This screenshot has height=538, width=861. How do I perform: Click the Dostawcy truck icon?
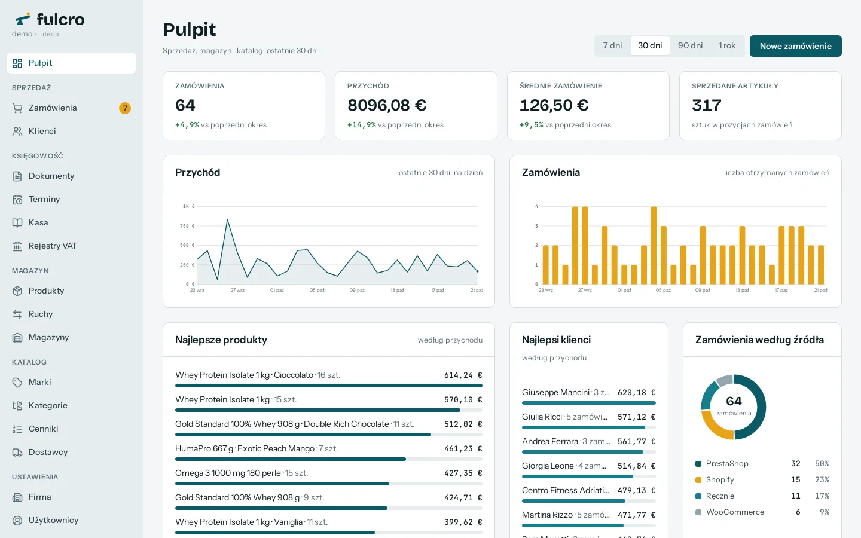(x=17, y=453)
